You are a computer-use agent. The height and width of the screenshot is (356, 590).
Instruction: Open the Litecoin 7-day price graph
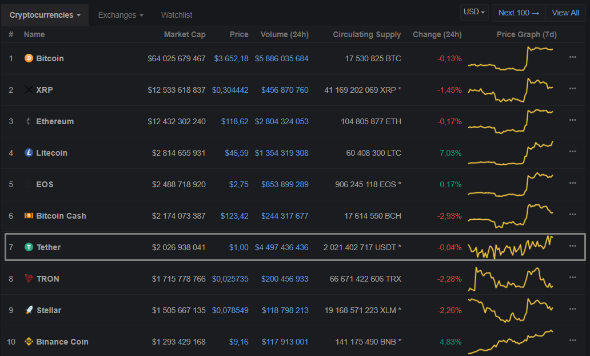coord(511,153)
